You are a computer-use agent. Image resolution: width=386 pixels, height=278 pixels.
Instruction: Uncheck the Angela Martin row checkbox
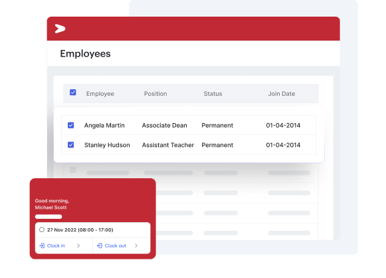71,125
